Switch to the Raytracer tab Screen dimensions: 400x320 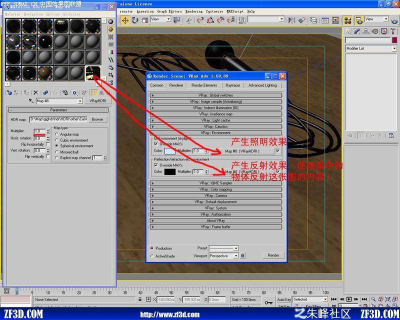[232, 85]
